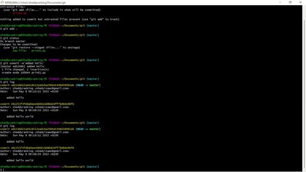Image resolution: width=306 pixels, height=172 pixels.
Task: Click the prompt line above 'git add .'
Action: pyautogui.click(x=50, y=25)
